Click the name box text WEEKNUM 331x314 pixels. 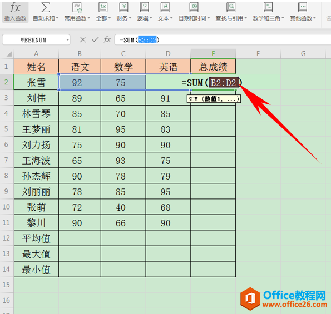[33, 40]
